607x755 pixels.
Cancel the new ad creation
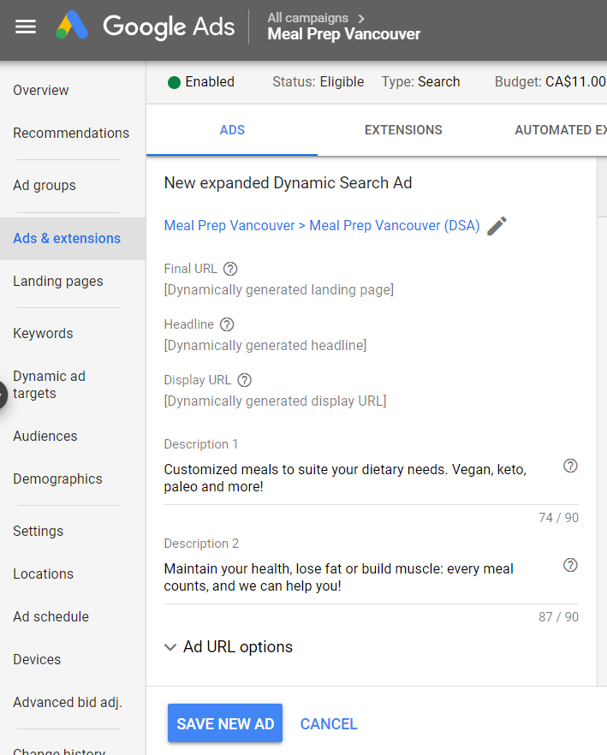click(329, 724)
